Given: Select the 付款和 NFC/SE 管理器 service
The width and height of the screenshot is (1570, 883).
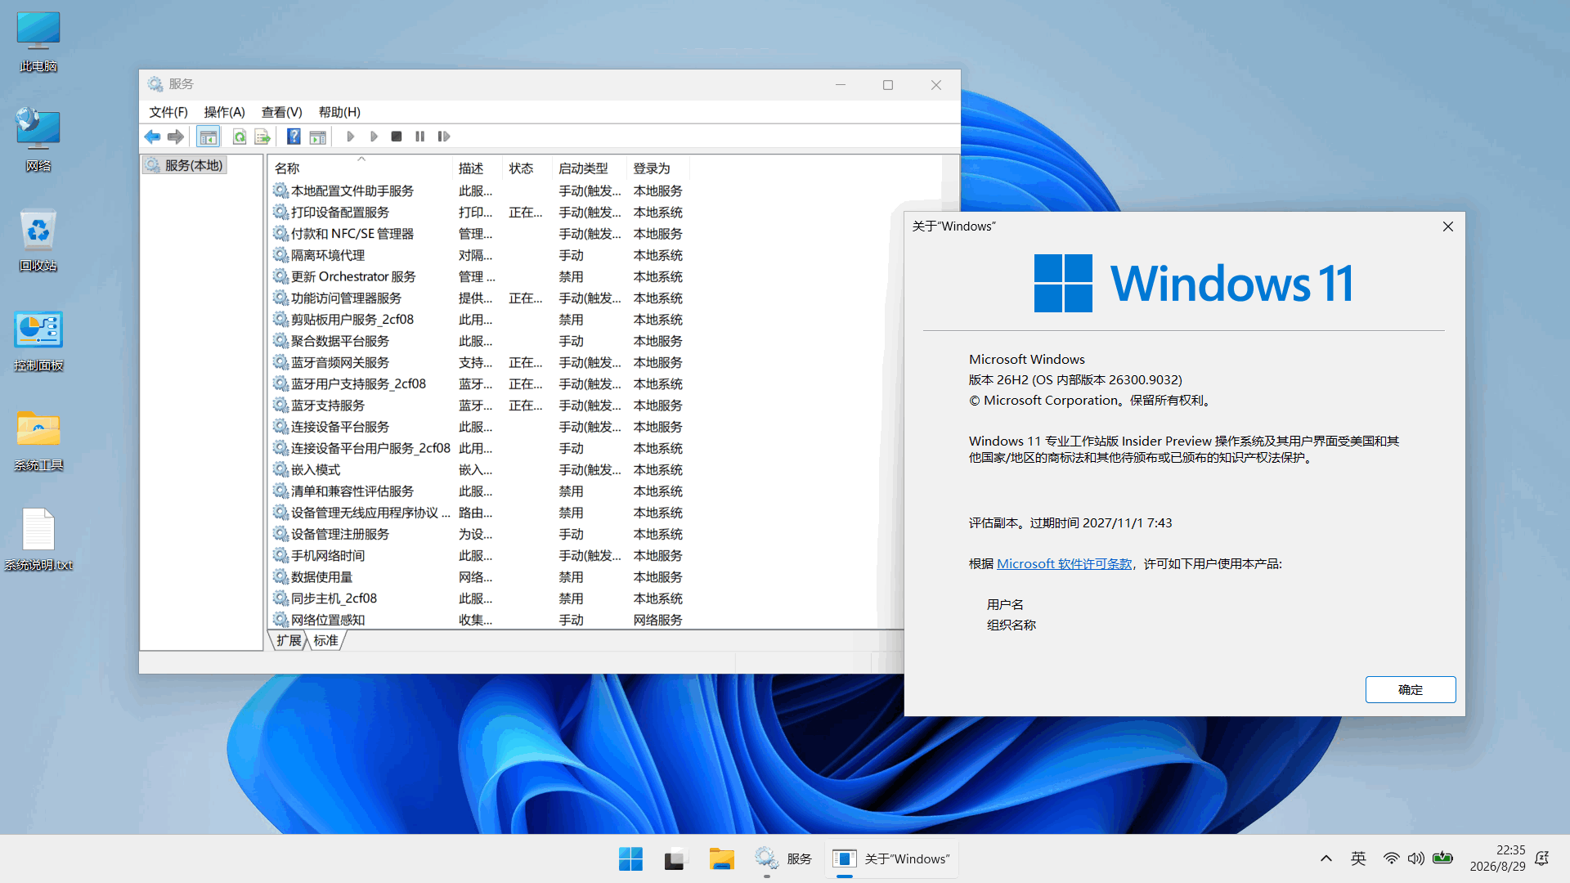Looking at the screenshot, I should click(x=480, y=234).
